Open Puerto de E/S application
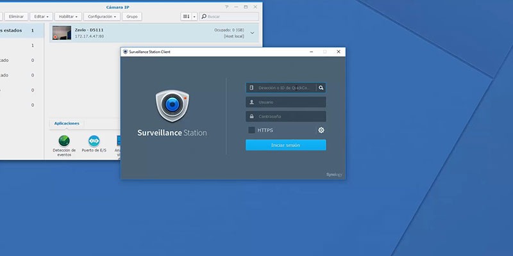Viewport: 513px width, 256px height. tap(94, 143)
